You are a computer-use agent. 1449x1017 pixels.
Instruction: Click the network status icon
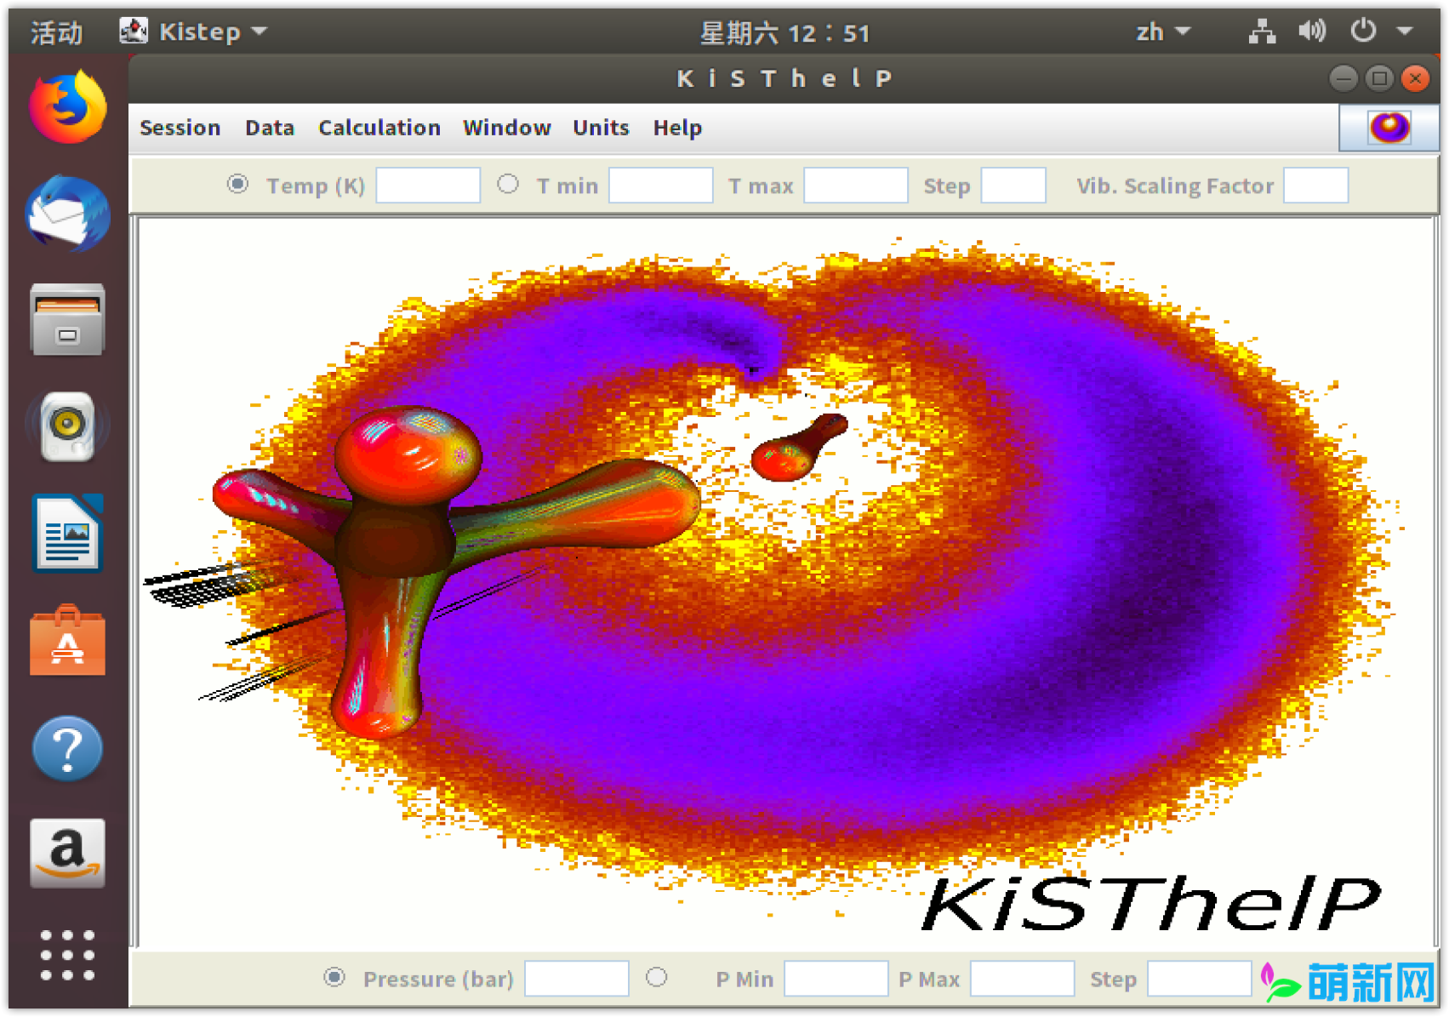coord(1263,32)
